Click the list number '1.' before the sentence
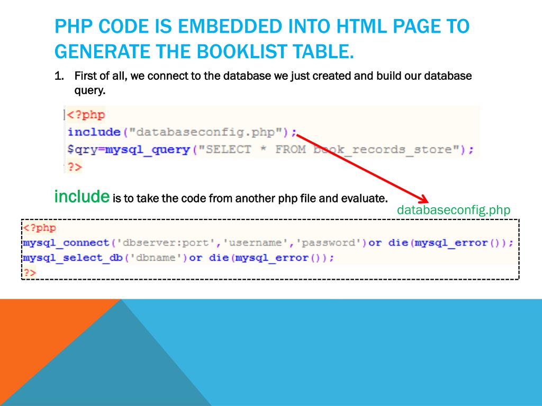This screenshot has width=542, height=406. tap(59, 76)
